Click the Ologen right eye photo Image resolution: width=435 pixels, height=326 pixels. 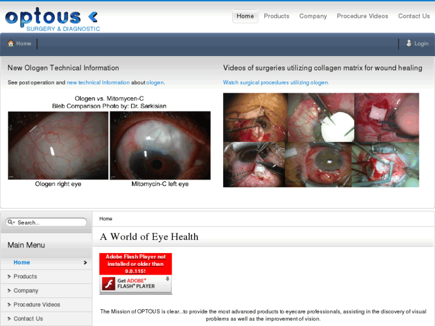click(58, 145)
